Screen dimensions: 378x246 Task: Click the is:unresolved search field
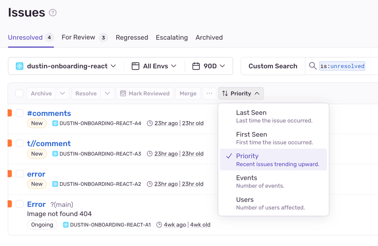coord(342,66)
